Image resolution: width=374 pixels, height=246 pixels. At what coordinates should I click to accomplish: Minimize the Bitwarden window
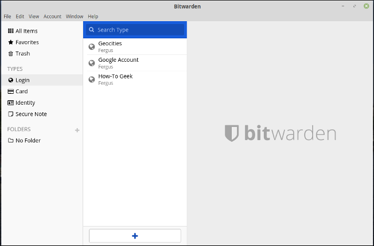click(343, 6)
